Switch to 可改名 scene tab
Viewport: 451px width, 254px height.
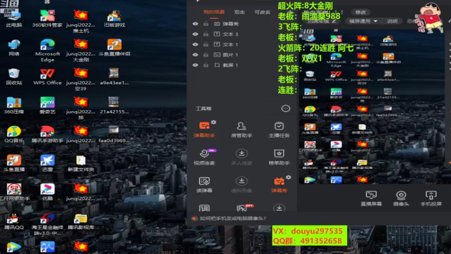tap(262, 12)
